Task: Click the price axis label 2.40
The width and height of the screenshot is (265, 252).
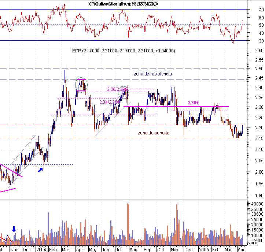Action: [259, 88]
